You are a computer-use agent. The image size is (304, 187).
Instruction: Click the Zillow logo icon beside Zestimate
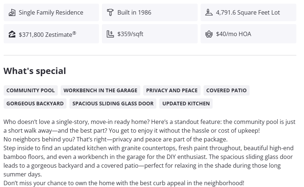[12, 34]
